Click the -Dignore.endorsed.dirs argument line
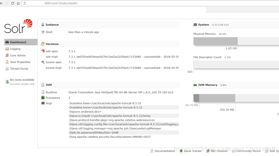The width and height of the screenshot is (279, 156). (x=123, y=112)
